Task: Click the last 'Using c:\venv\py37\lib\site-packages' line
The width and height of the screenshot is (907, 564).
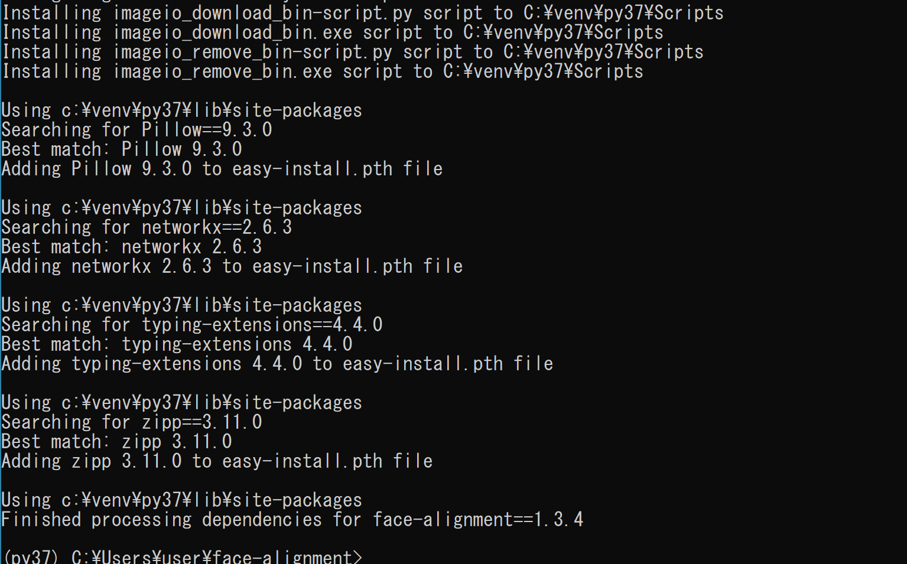Action: (x=182, y=500)
